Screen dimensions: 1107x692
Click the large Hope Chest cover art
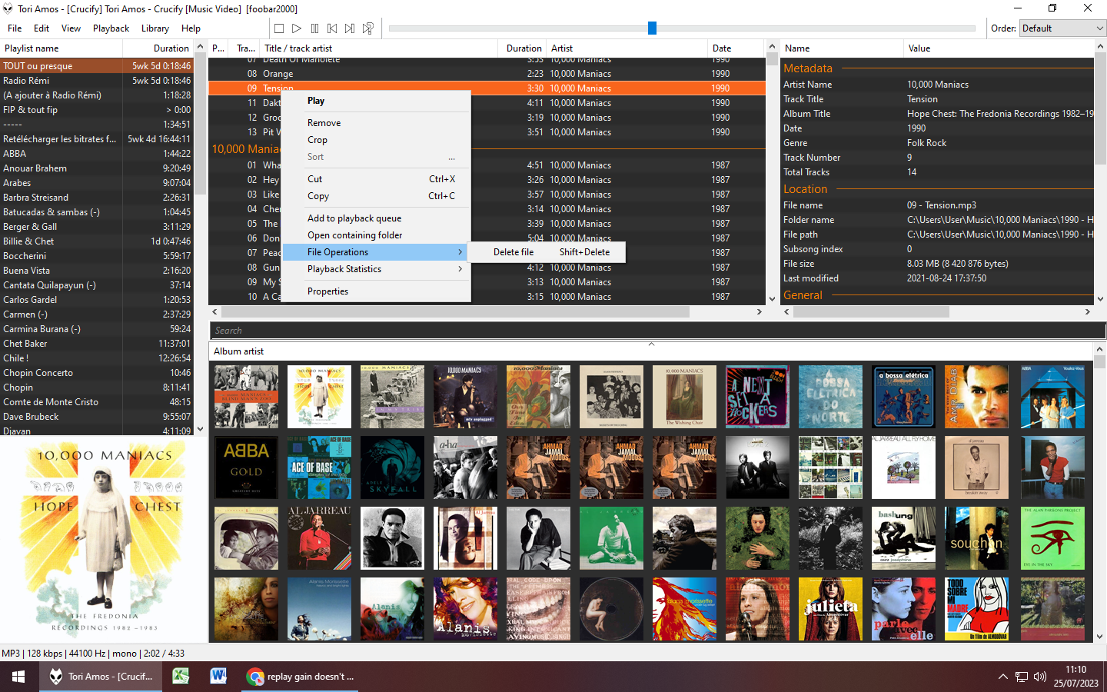tap(104, 540)
